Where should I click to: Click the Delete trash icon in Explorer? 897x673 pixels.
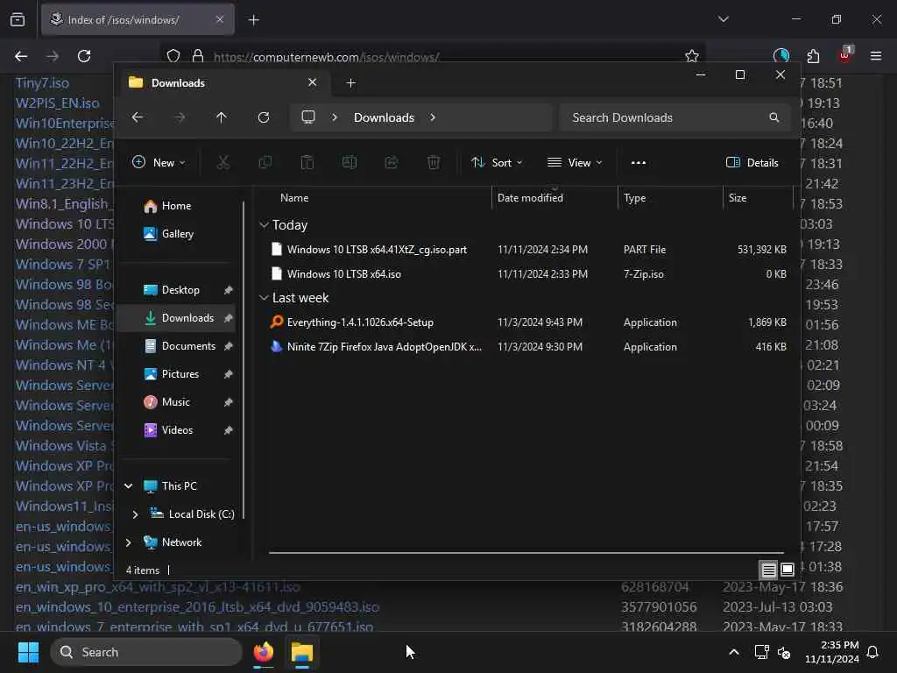tap(434, 162)
